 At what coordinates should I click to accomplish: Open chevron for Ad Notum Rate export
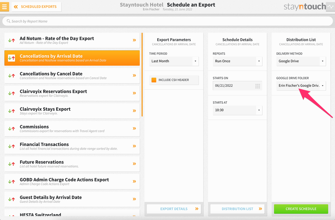(134, 40)
